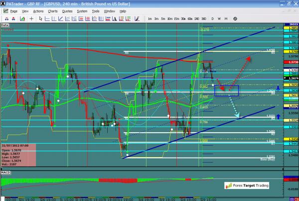Expand the Tools menu
The width and height of the screenshot is (299, 201).
(x=95, y=10)
